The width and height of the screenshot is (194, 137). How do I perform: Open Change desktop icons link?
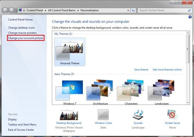(x=21, y=28)
